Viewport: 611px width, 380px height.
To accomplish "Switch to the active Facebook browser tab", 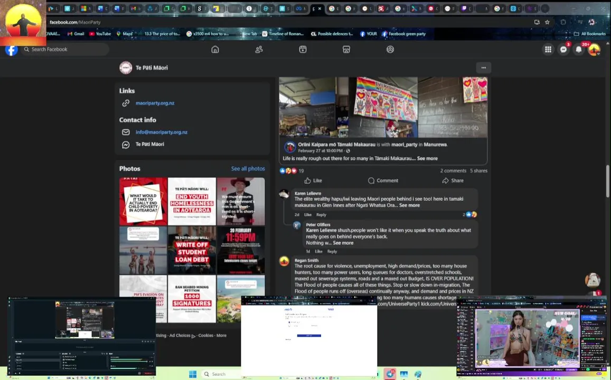I will coord(317,8).
